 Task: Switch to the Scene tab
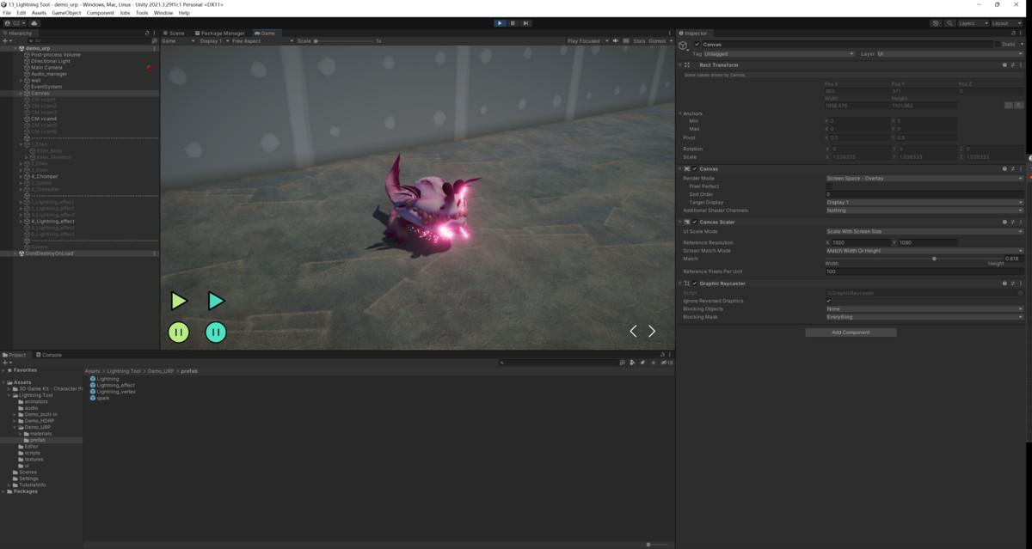[175, 33]
